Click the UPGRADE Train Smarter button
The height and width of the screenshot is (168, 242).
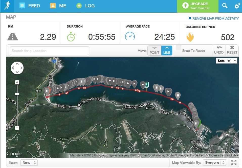pos(197,6)
